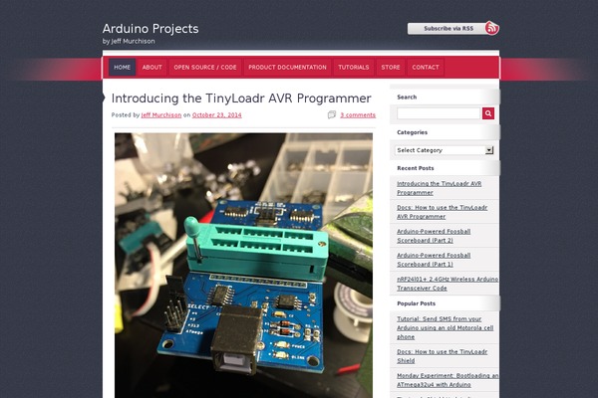Click the 'by Jeff Murchison' tagline text
This screenshot has height=398, width=598.
(129, 41)
